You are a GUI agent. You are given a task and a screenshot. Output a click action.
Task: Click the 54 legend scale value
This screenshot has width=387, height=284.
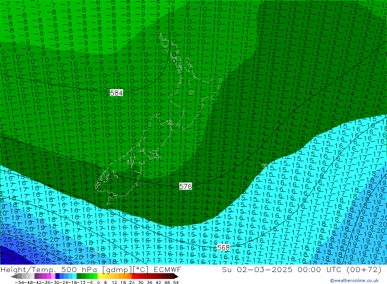pyautogui.click(x=176, y=282)
